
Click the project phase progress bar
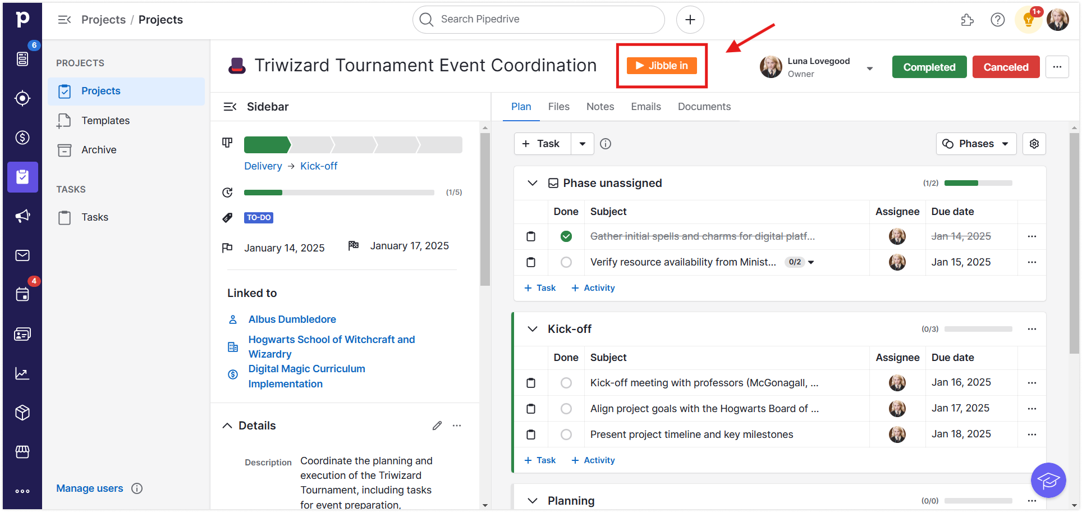click(353, 145)
